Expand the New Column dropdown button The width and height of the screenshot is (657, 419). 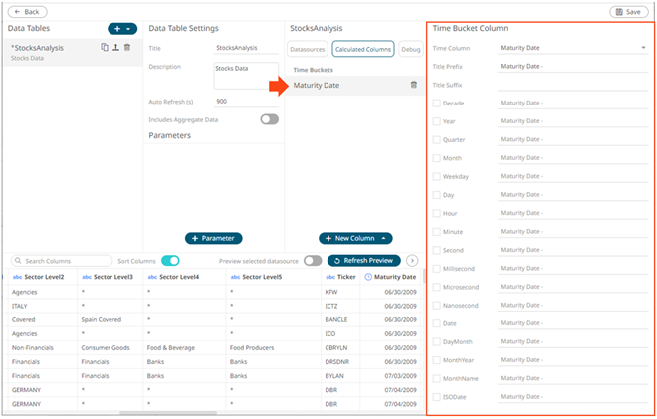tap(385, 238)
